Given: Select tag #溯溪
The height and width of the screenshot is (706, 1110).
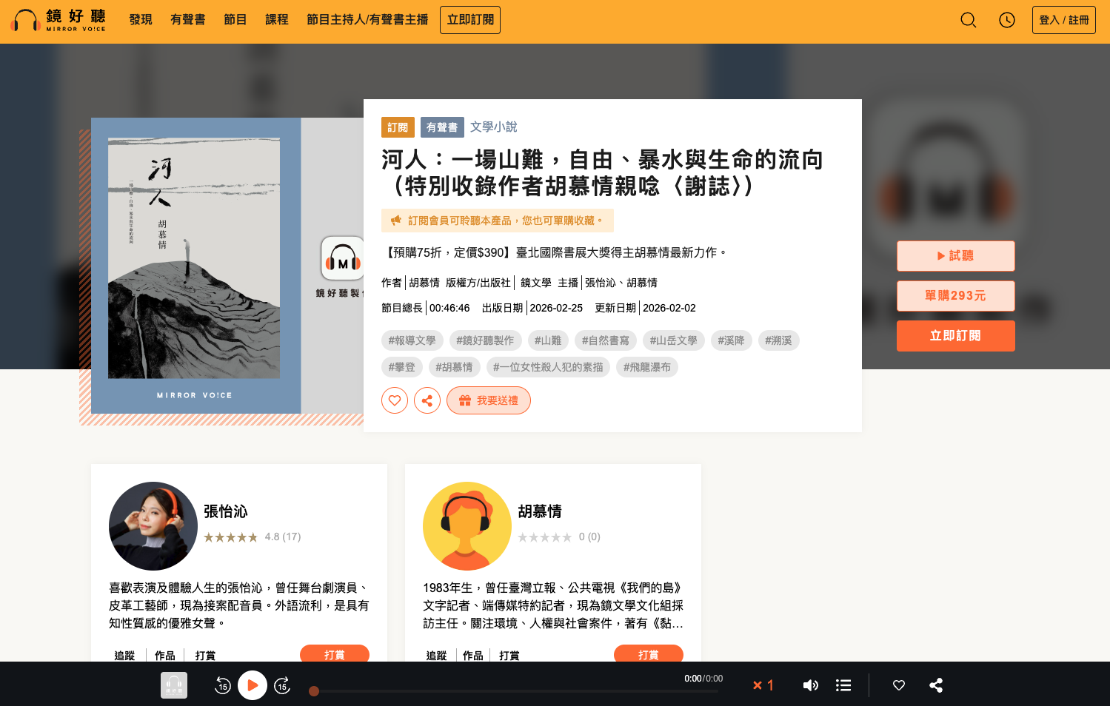Looking at the screenshot, I should (x=779, y=340).
